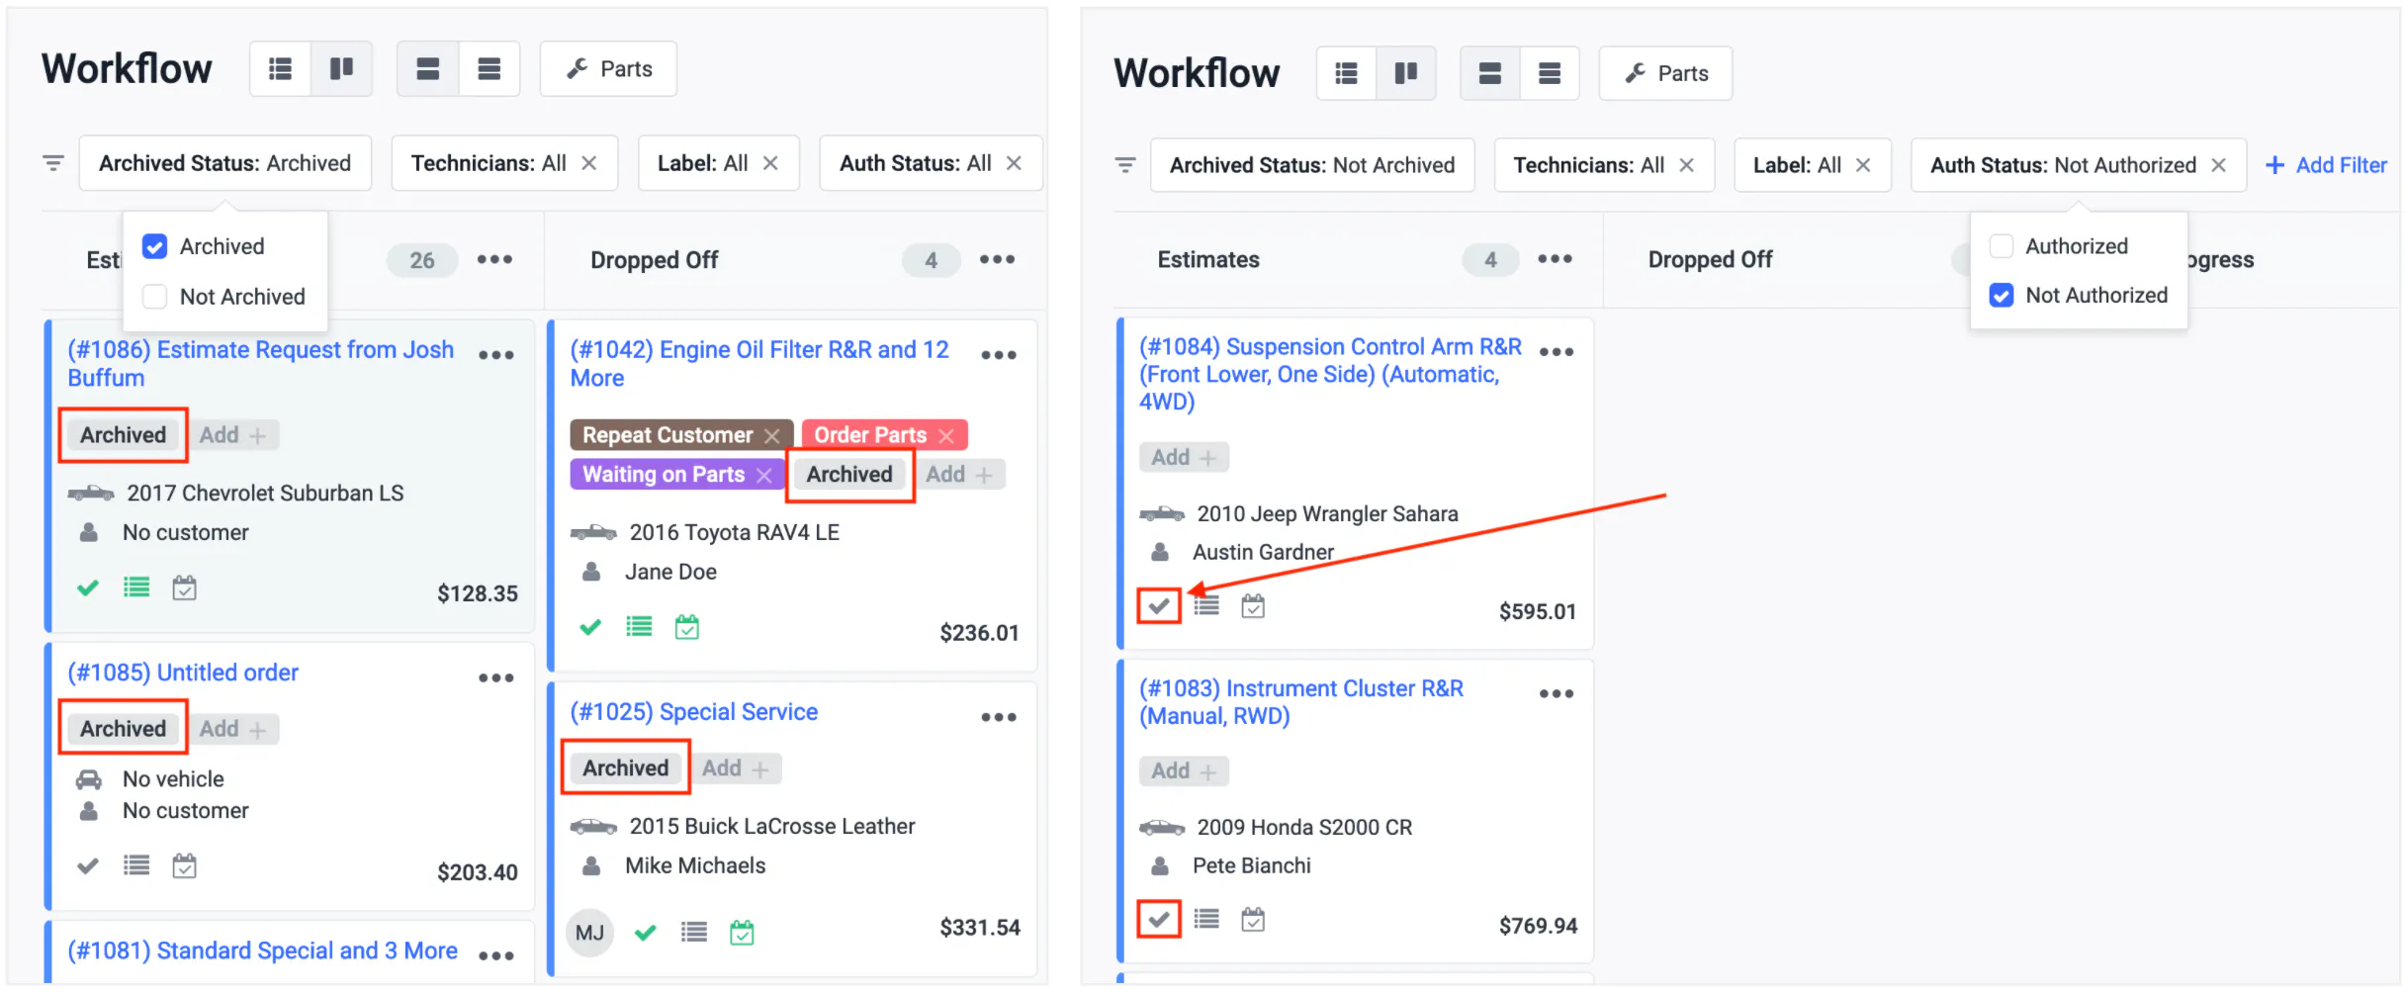Toggle authorization checkmark on order #1083
This screenshot has width=2405, height=993.
(1159, 920)
